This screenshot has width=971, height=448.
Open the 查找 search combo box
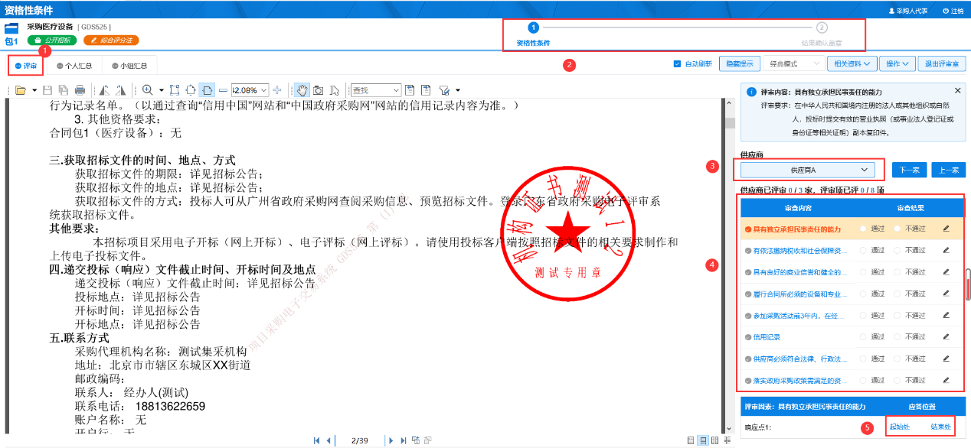pyautogui.click(x=375, y=90)
